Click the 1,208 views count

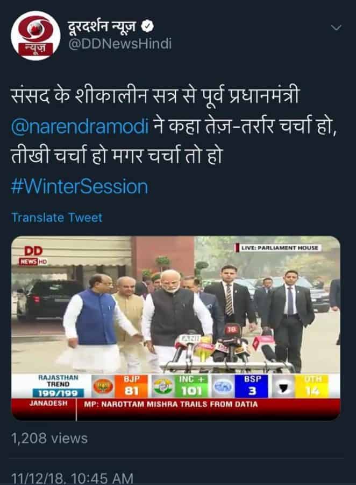coord(49,438)
